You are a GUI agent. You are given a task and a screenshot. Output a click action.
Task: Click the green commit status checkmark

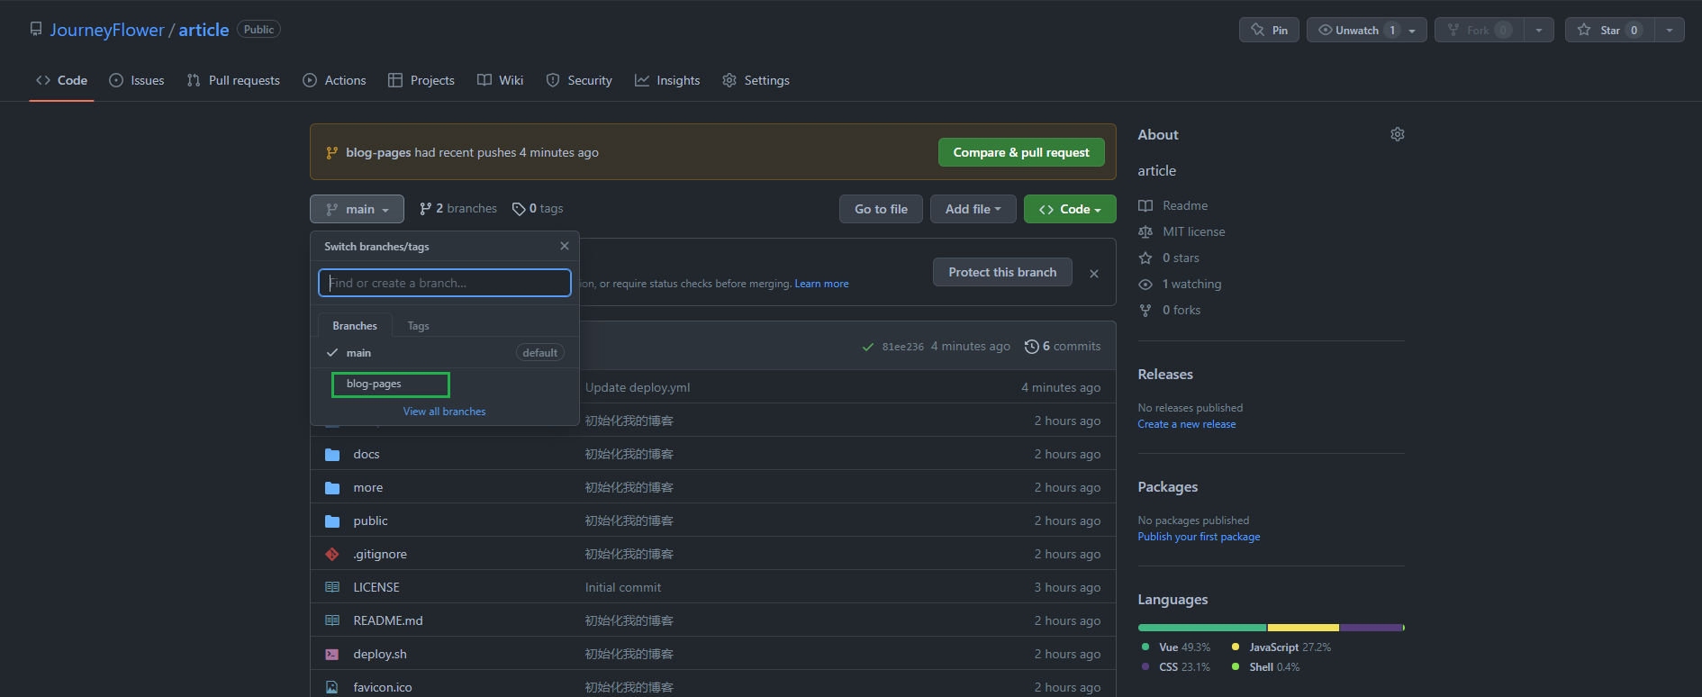click(867, 347)
